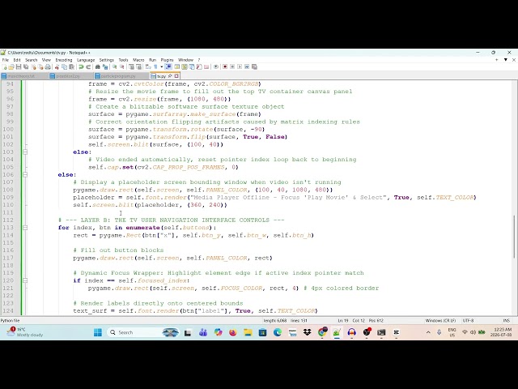
Task: Click the 'Python file' status bar label
Action: click(10, 321)
